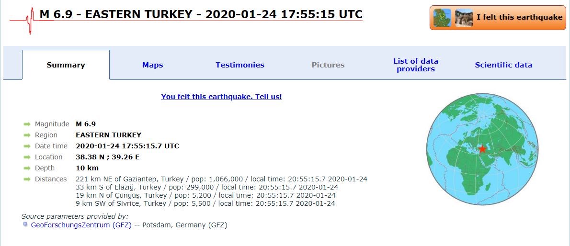Image resolution: width=570 pixels, height=246 pixels.
Task: Click the green arrow beside Region
Action: pos(27,135)
